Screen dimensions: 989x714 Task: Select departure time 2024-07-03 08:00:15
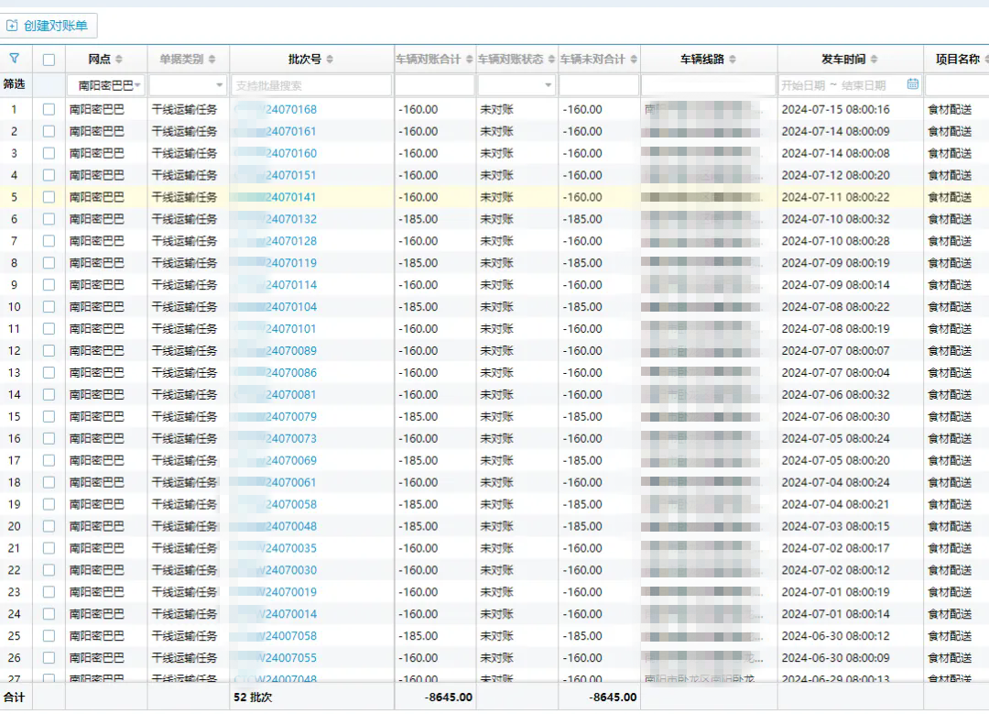[836, 526]
